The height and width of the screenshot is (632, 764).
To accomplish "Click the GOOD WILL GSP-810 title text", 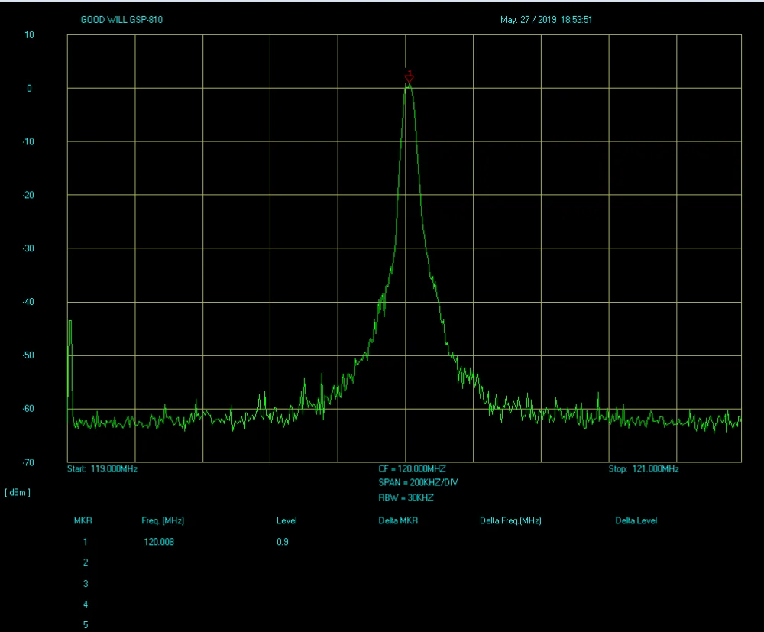I will [x=121, y=20].
